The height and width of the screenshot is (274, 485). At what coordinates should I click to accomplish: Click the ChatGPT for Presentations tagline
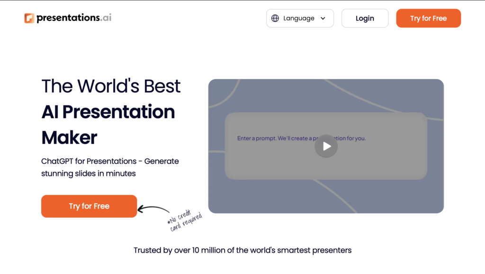coord(110,167)
